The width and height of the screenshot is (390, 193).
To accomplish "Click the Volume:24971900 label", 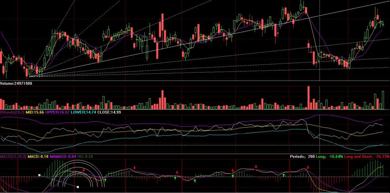I will 16,84.
